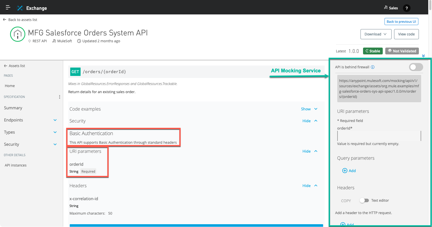Click the Exchange logo icon
This screenshot has width=432, height=227.
pos(20,8)
